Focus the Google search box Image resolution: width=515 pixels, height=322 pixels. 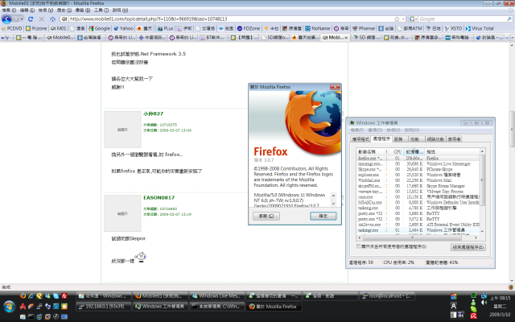[x=463, y=19]
